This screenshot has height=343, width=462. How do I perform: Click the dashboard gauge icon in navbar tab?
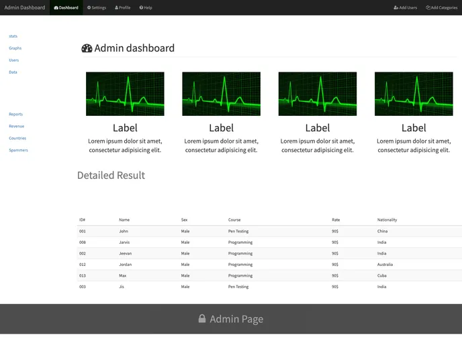(56, 7)
